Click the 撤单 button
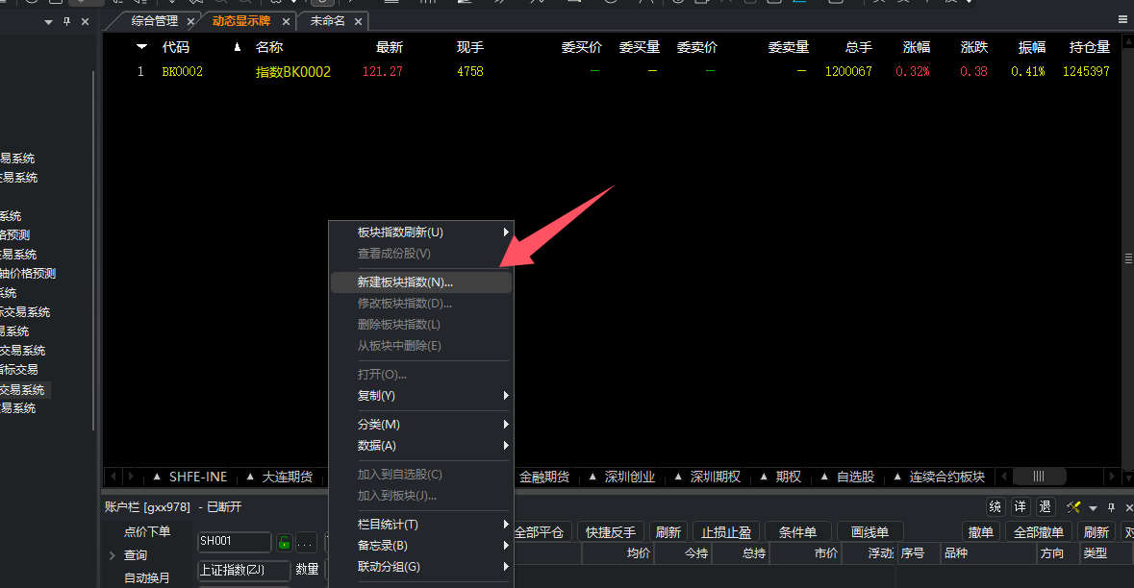Viewport: 1134px width, 588px height. coord(981,532)
